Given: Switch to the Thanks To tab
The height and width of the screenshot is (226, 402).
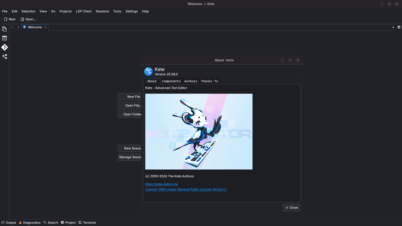Looking at the screenshot, I should coord(209,81).
